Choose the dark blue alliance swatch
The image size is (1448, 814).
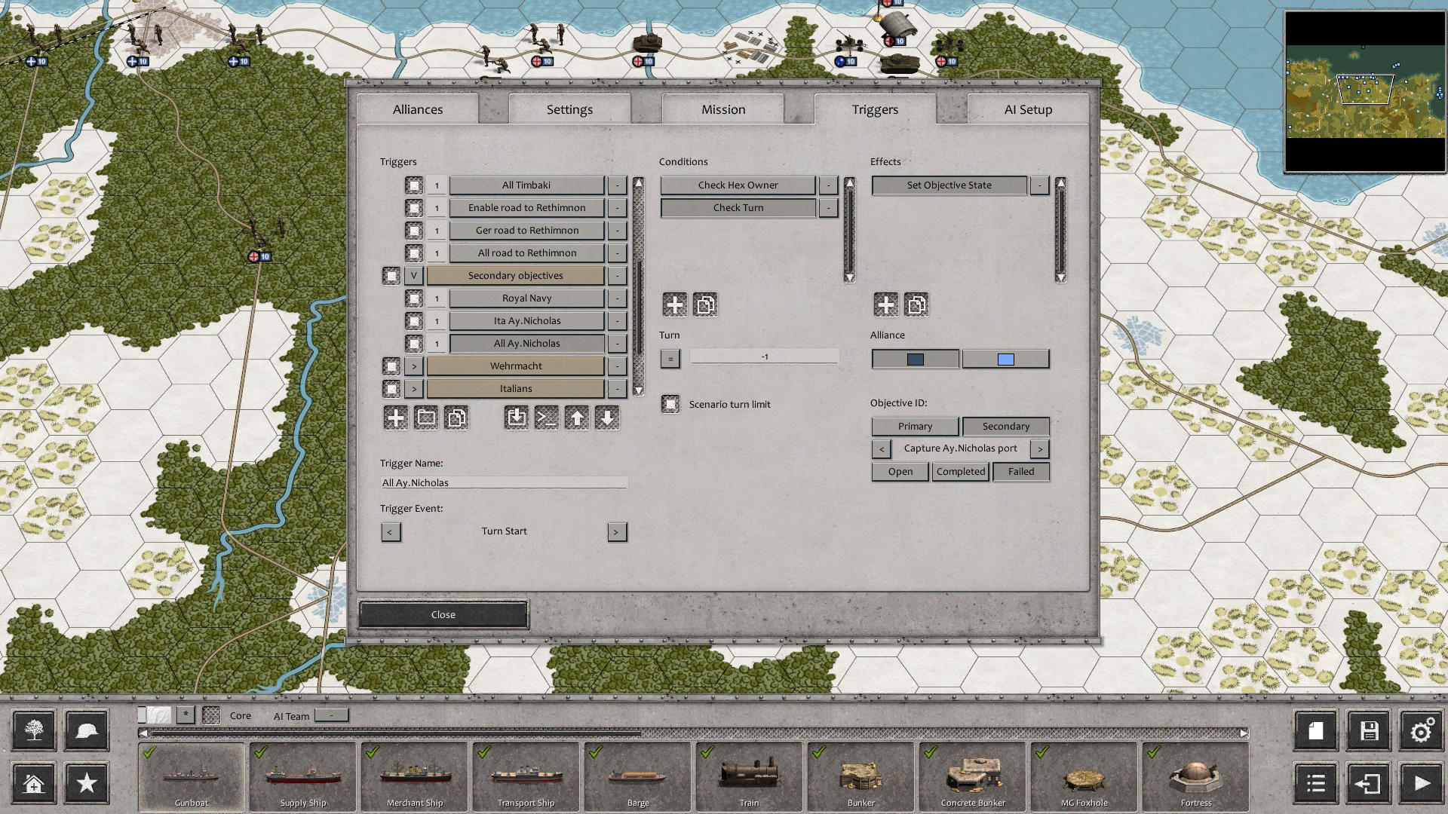point(916,359)
